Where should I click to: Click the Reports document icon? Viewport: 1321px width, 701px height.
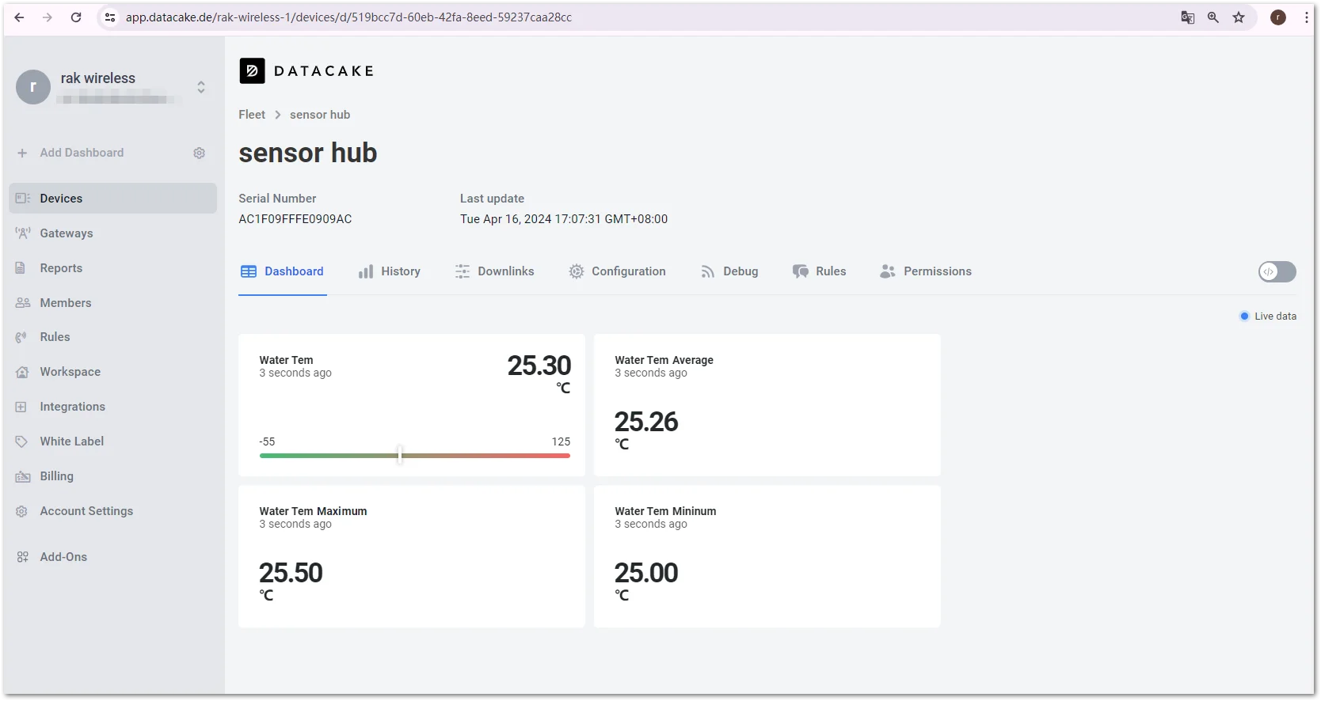(21, 268)
